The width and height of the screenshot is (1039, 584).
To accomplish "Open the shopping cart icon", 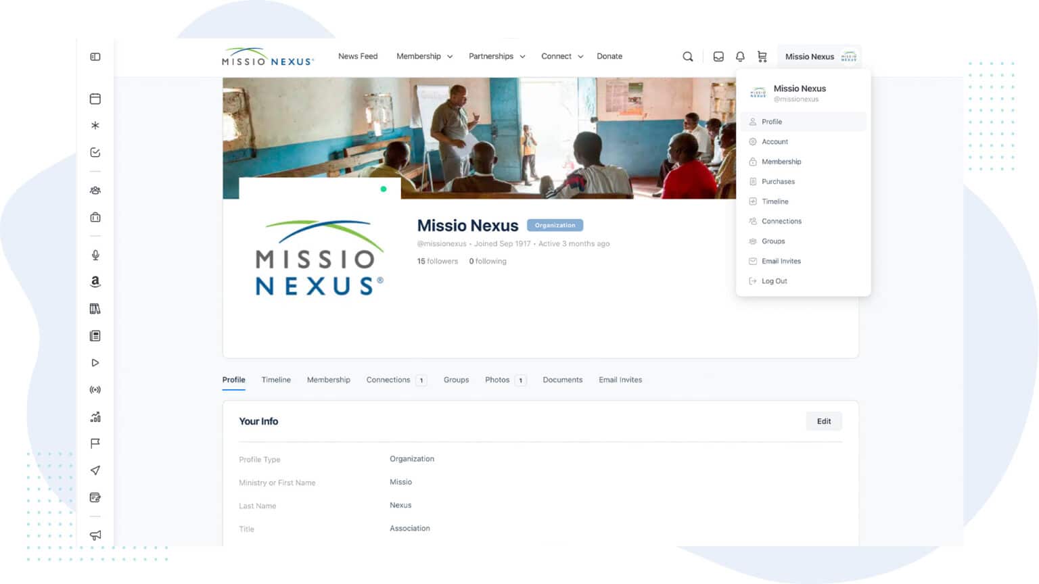I will (762, 56).
